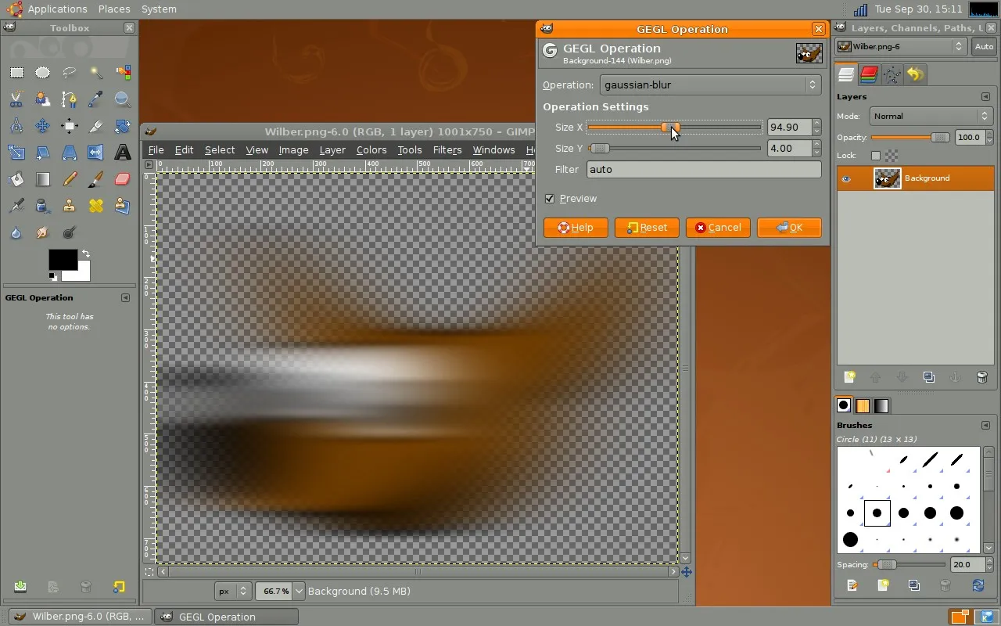The height and width of the screenshot is (626, 1001).
Task: Select the Paths pen tool
Action: [x=70, y=99]
